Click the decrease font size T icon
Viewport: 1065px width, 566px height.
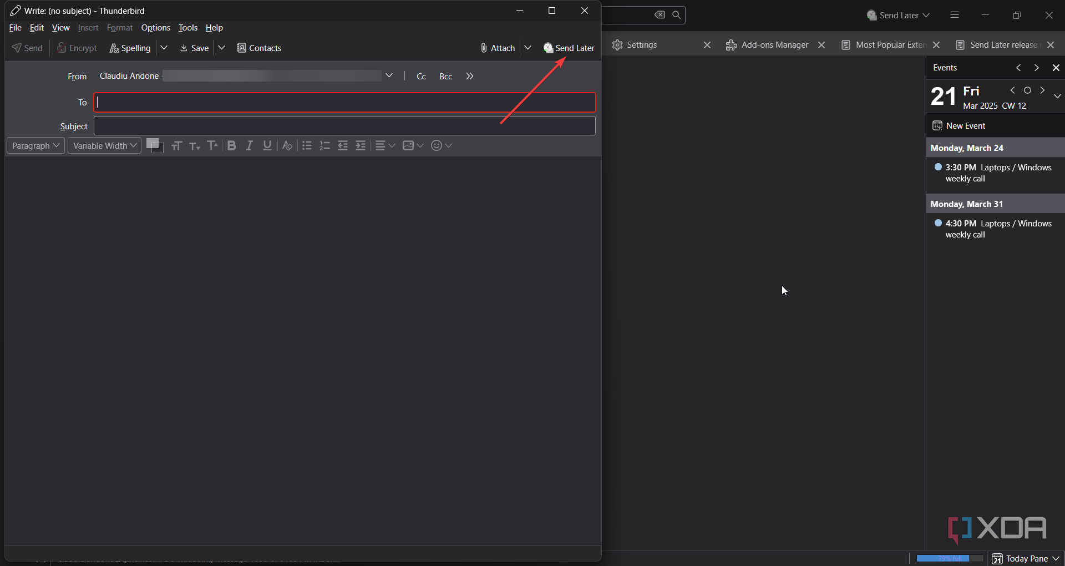[194, 145]
